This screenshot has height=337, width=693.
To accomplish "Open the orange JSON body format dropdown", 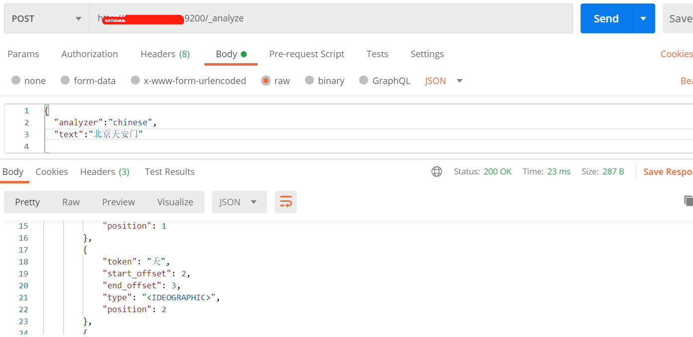I will 444,81.
